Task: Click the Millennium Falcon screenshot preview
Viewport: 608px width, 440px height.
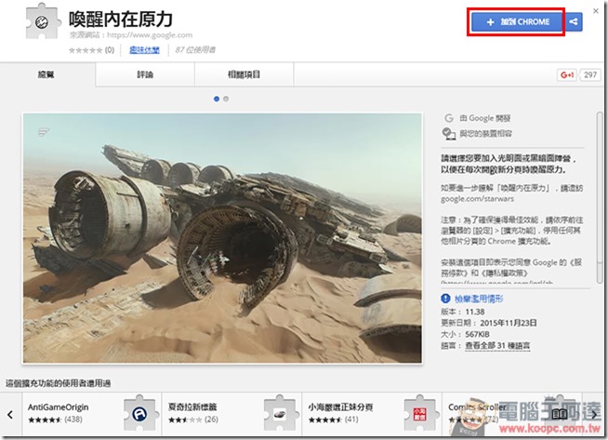Action: tap(222, 238)
